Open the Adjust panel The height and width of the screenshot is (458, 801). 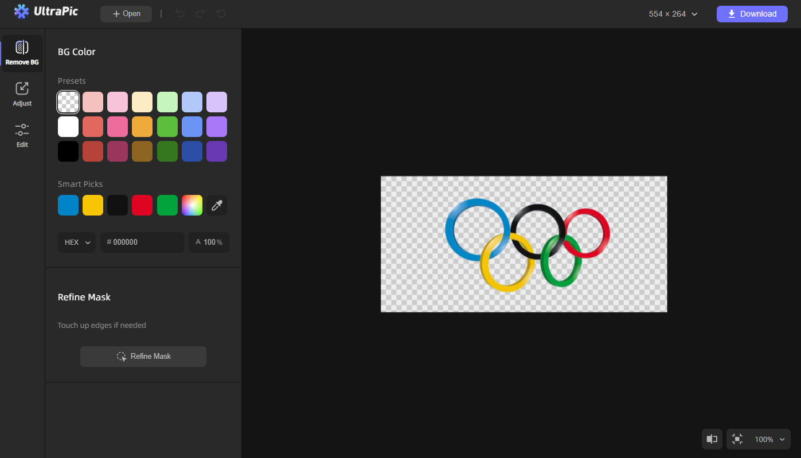[x=22, y=93]
